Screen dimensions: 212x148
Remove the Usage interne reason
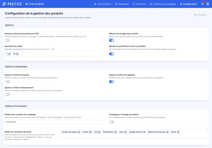pos(144,132)
